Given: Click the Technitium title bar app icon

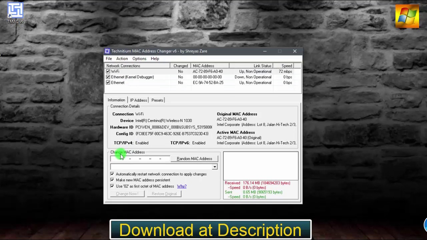Looking at the screenshot, I should pyautogui.click(x=107, y=51).
